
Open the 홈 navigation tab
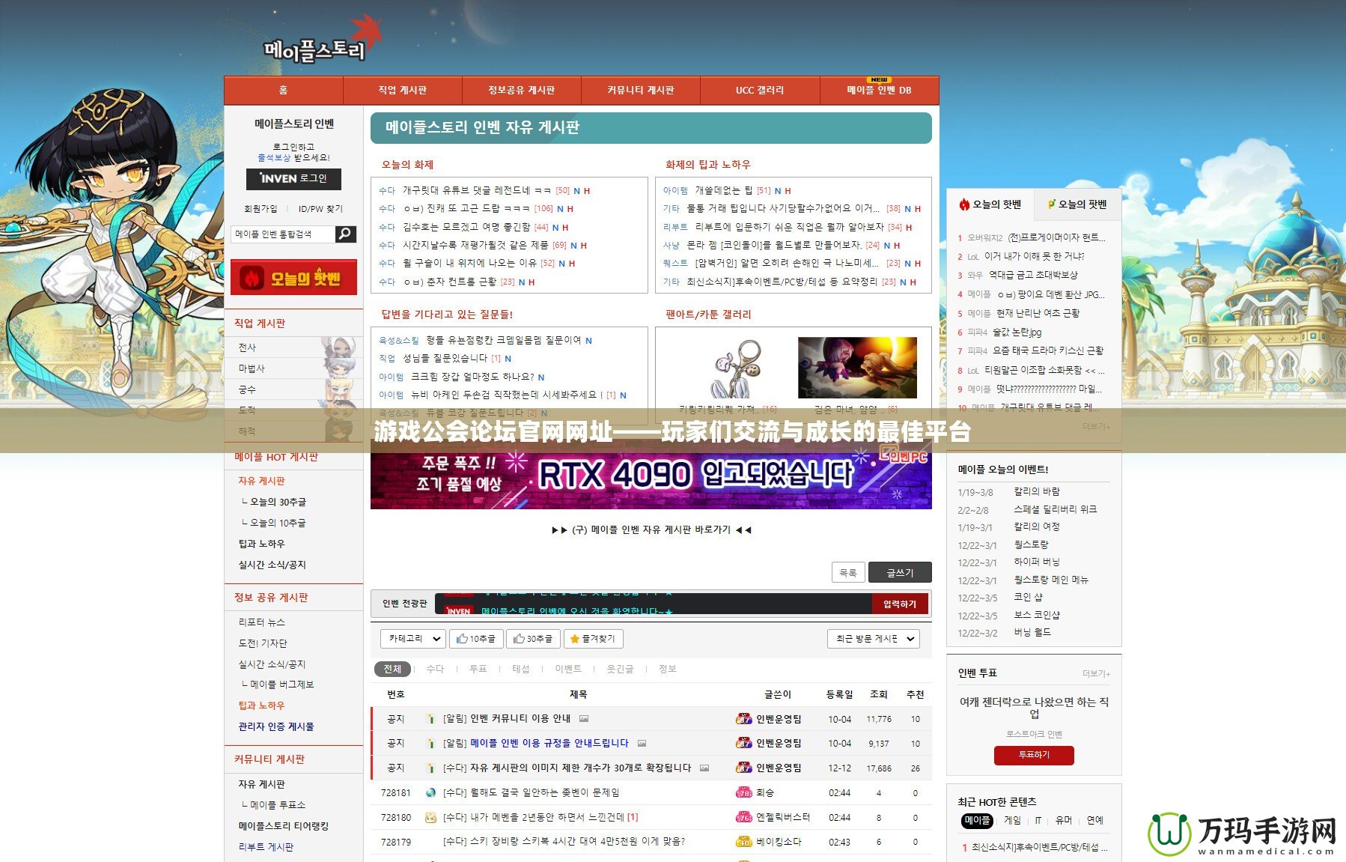click(283, 90)
